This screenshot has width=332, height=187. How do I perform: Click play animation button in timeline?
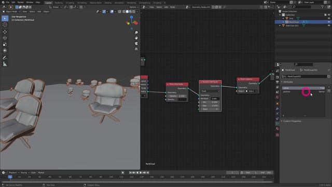click(141, 172)
